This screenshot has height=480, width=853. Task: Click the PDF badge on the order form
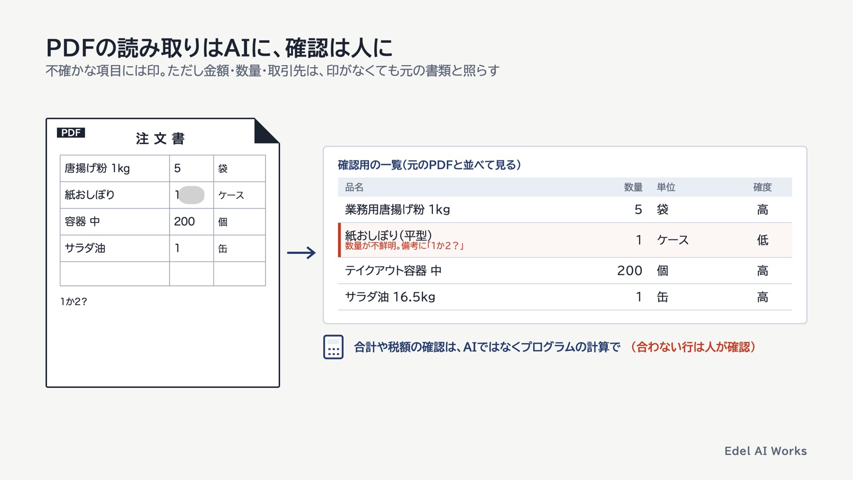(x=71, y=133)
